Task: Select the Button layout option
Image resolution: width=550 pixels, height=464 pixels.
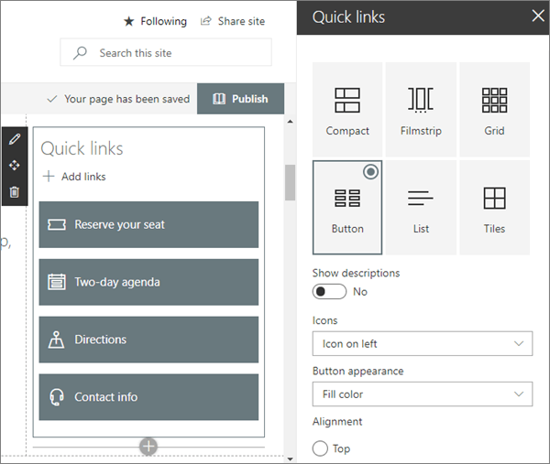Action: click(x=347, y=208)
